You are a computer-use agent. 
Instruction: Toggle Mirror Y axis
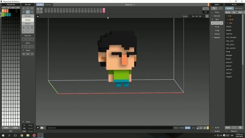point(28,39)
